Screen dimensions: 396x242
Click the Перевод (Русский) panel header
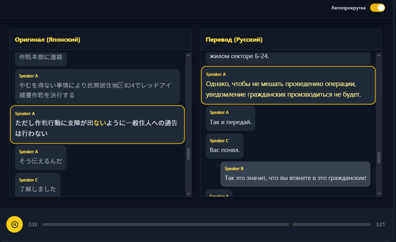click(234, 40)
